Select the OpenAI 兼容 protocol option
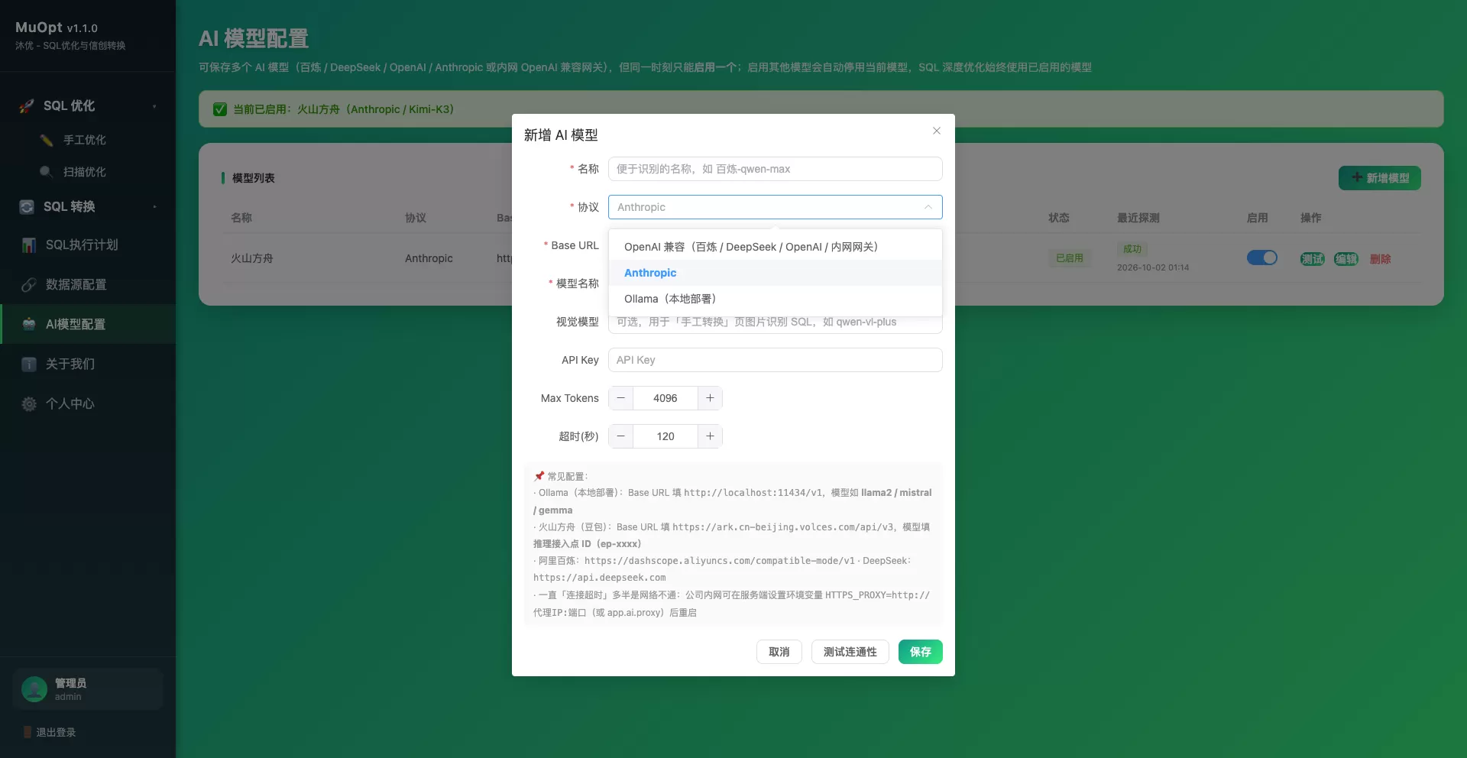 pos(775,247)
